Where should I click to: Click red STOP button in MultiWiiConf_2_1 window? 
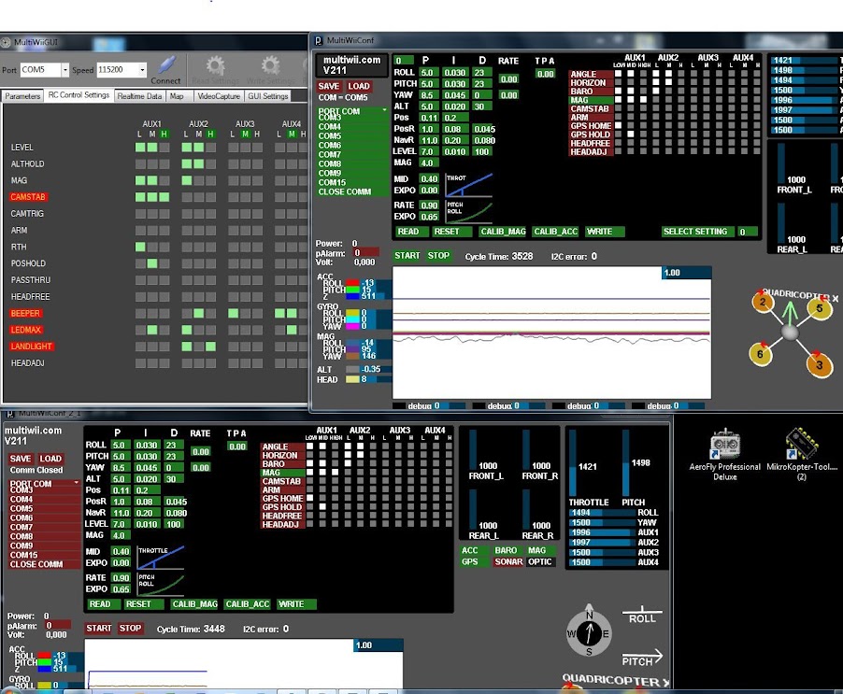click(x=130, y=629)
